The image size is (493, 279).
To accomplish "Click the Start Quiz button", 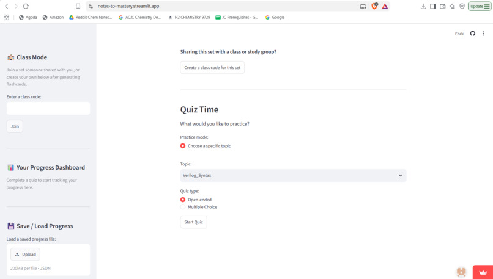I will (x=193, y=222).
